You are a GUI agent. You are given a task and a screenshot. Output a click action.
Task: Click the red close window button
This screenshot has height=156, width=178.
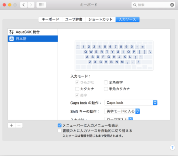[x=4, y=5]
